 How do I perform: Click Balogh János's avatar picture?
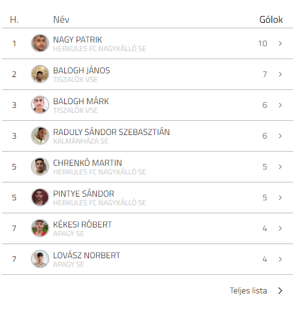click(x=40, y=74)
